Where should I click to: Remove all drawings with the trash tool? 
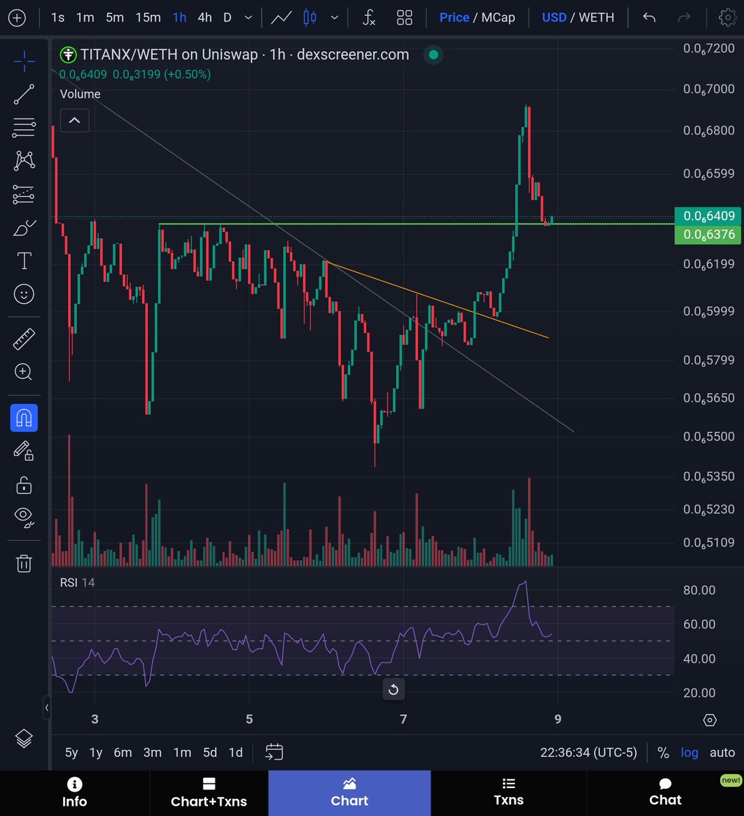pyautogui.click(x=24, y=563)
